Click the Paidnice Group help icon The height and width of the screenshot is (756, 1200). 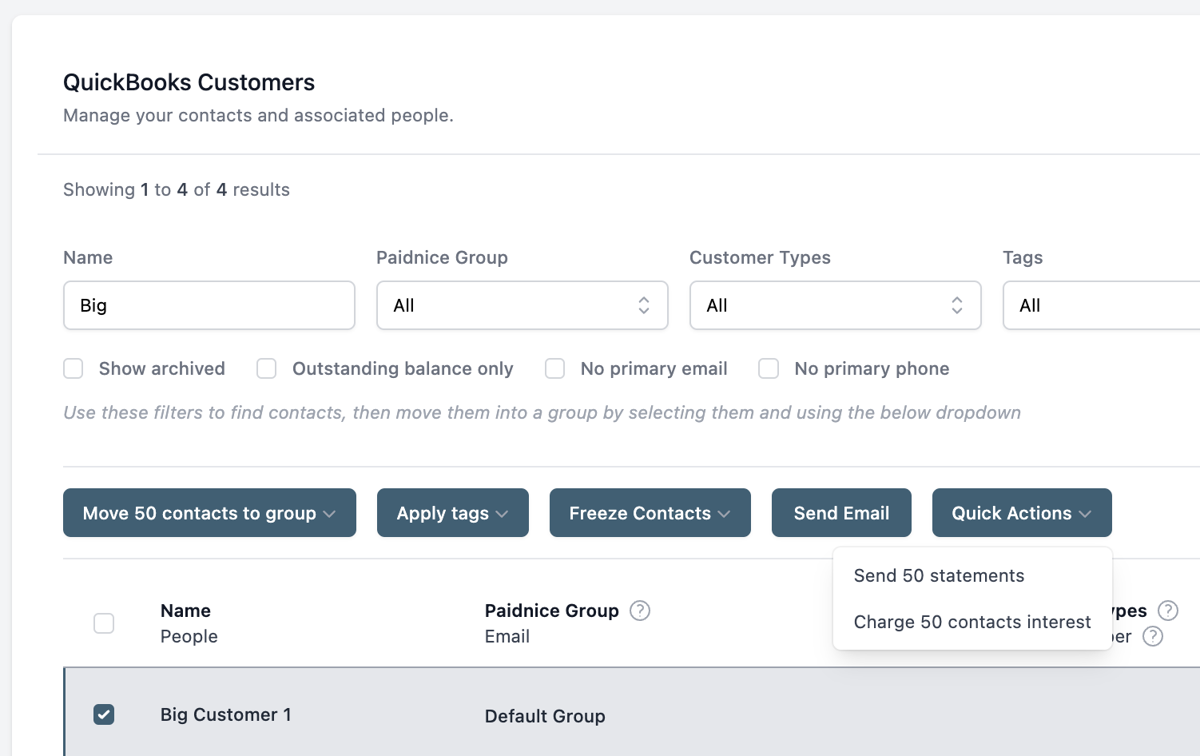point(640,611)
